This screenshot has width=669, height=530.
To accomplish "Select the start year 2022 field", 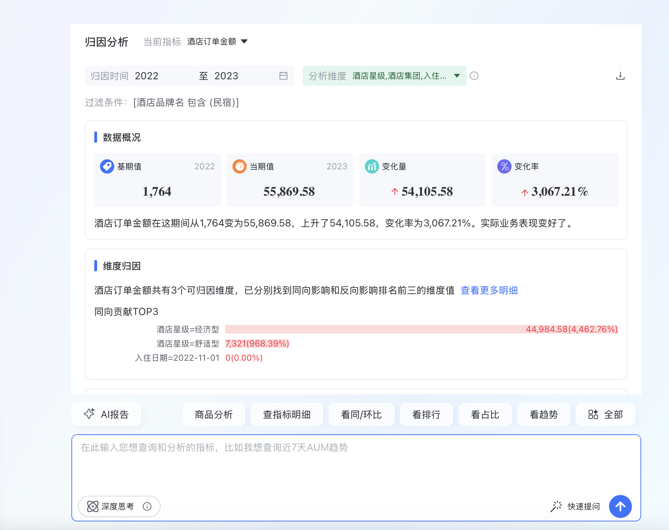I will point(147,76).
